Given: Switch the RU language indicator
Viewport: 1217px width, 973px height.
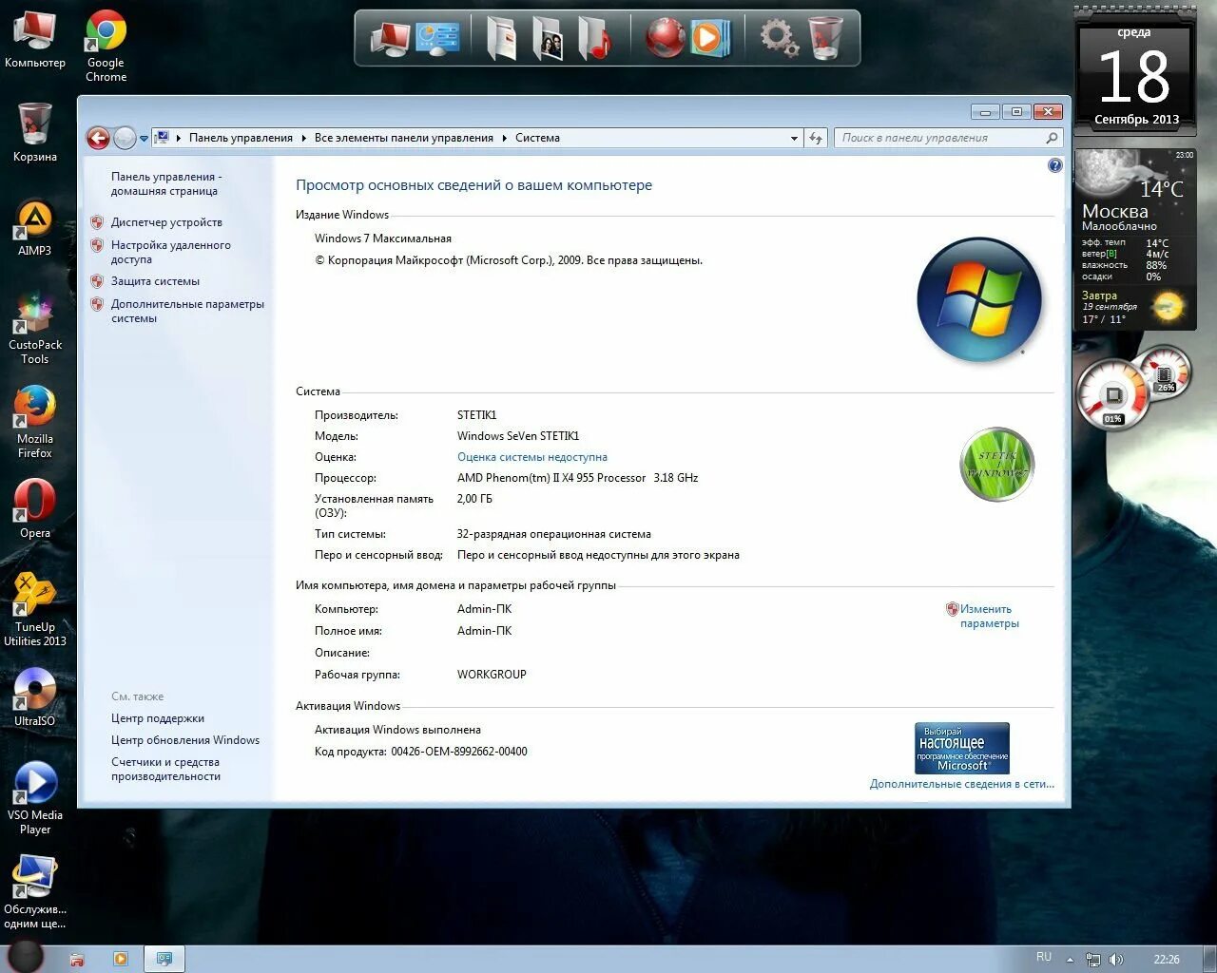Looking at the screenshot, I should 1044,957.
